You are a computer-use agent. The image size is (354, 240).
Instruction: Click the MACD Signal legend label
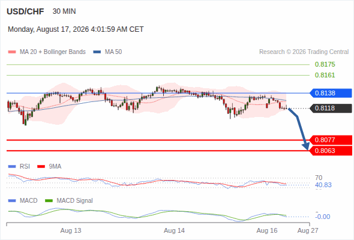[75, 201]
